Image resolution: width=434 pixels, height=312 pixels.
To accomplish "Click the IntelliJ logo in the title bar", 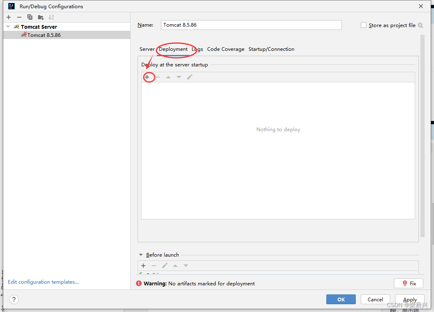I will 11,6.
